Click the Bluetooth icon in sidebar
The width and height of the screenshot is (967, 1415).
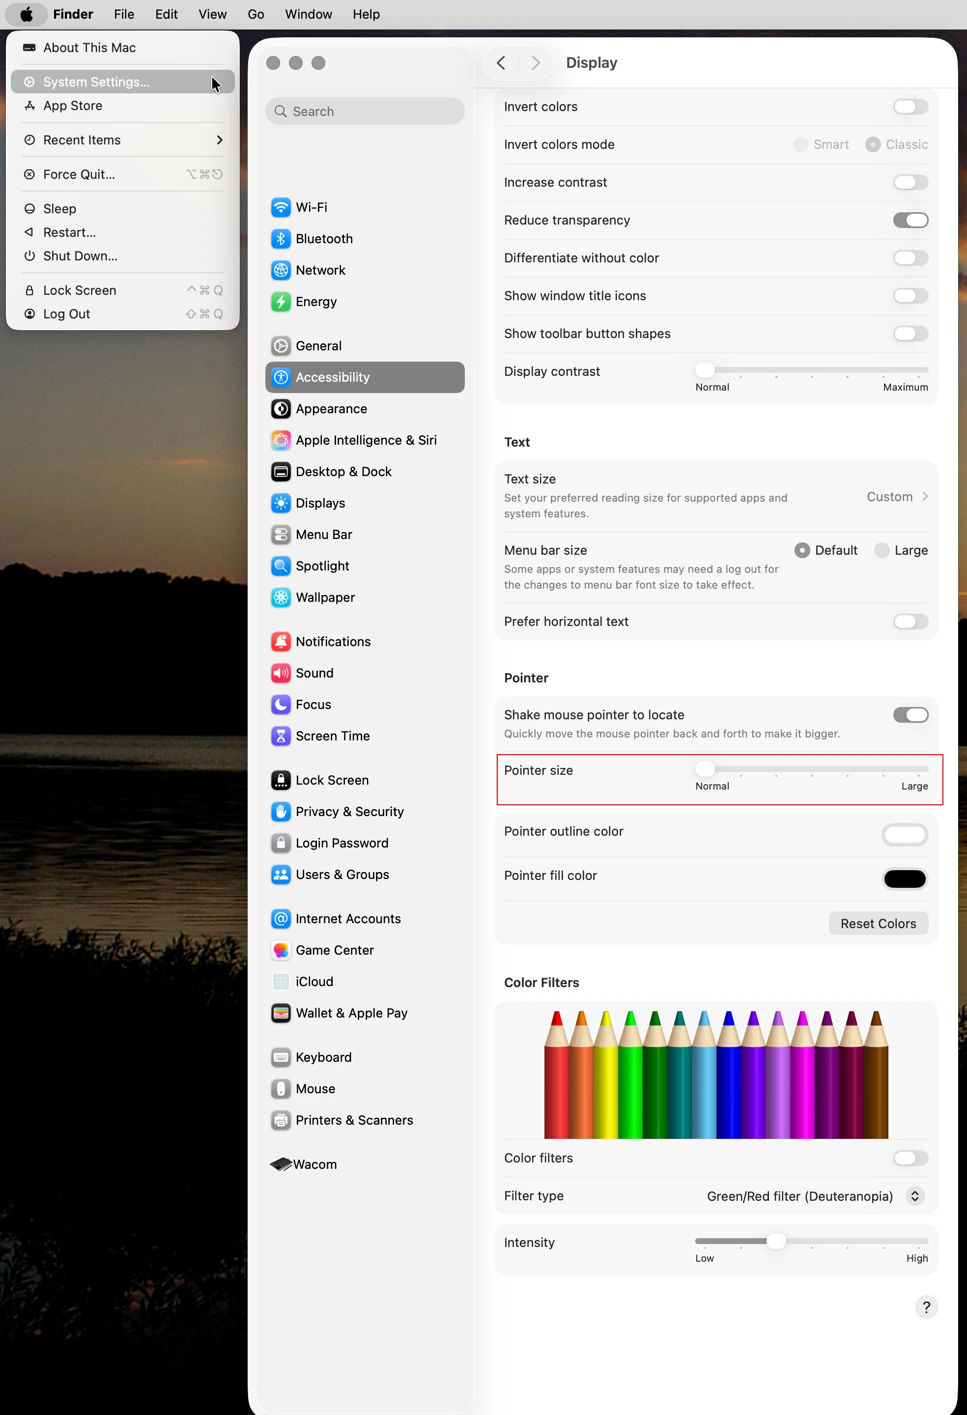click(281, 239)
